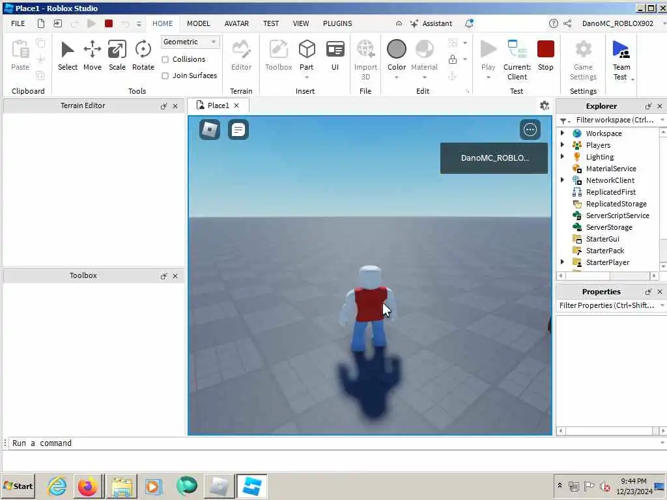Stop the running test via red Stop
The image size is (667, 500).
click(545, 49)
